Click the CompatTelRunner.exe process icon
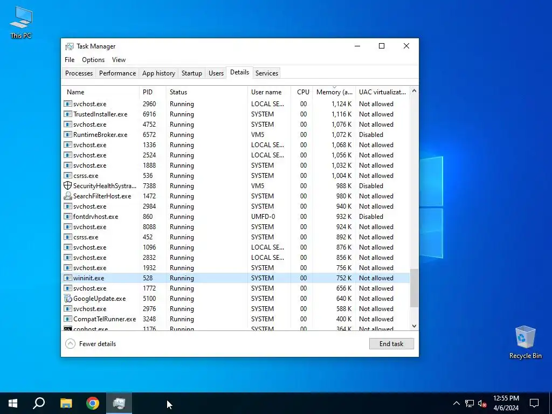Screen dimensions: 552x414 [67, 319]
